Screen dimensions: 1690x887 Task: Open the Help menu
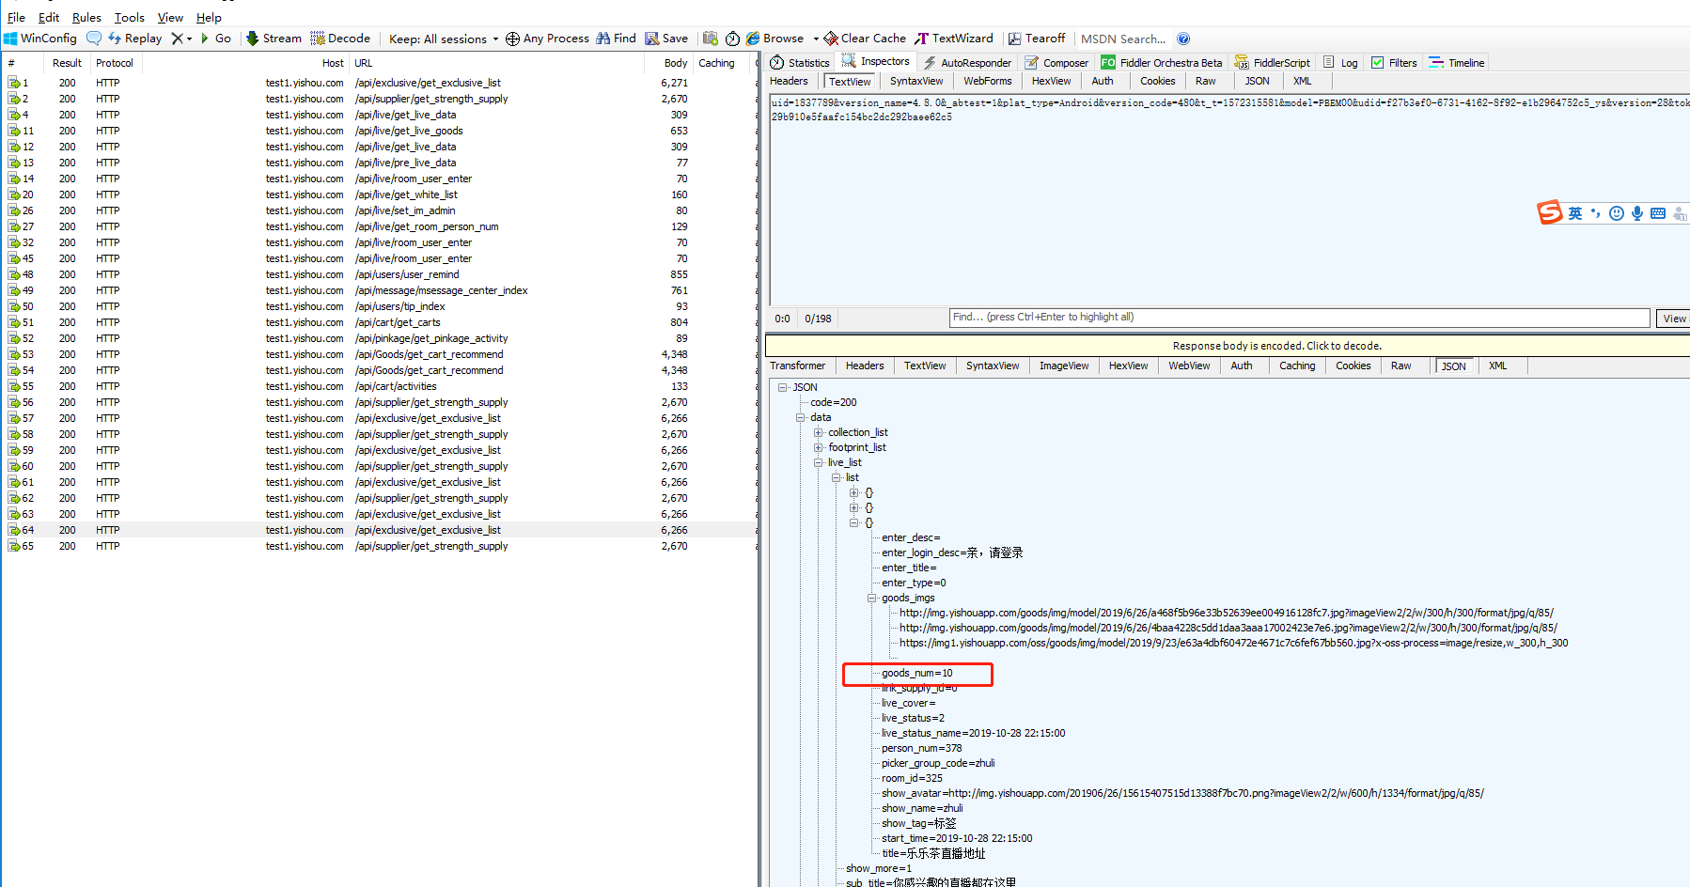(209, 17)
